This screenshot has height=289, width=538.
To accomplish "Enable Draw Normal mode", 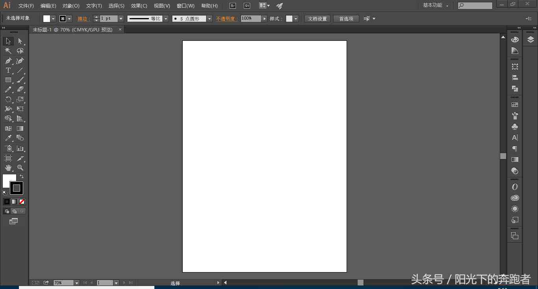I will (x=7, y=211).
